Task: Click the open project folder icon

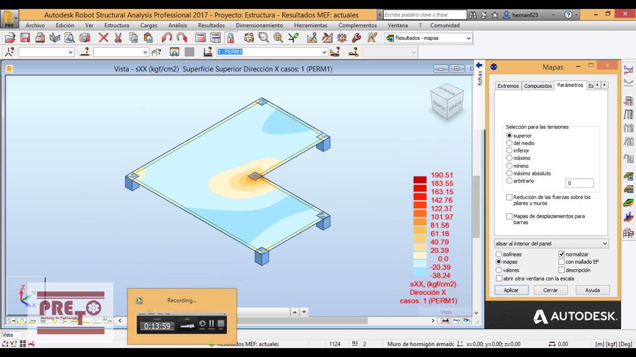Action: pos(10,38)
